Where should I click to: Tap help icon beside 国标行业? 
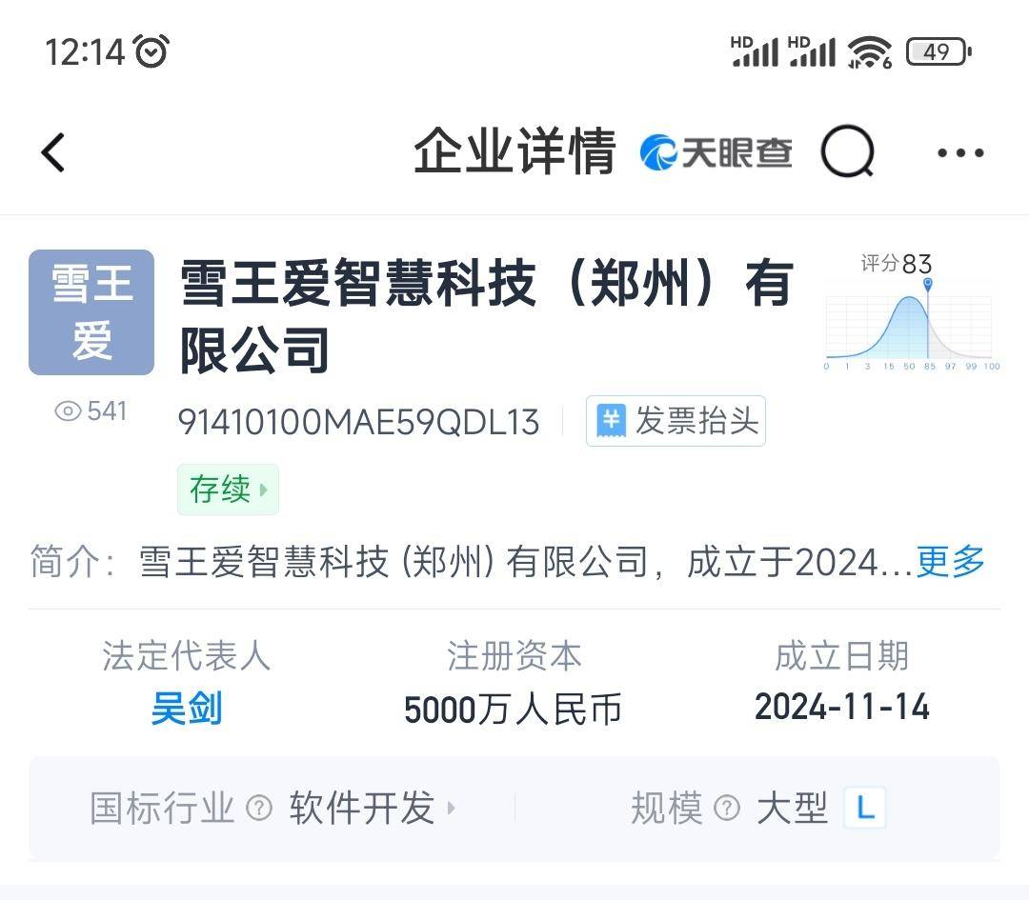[258, 809]
